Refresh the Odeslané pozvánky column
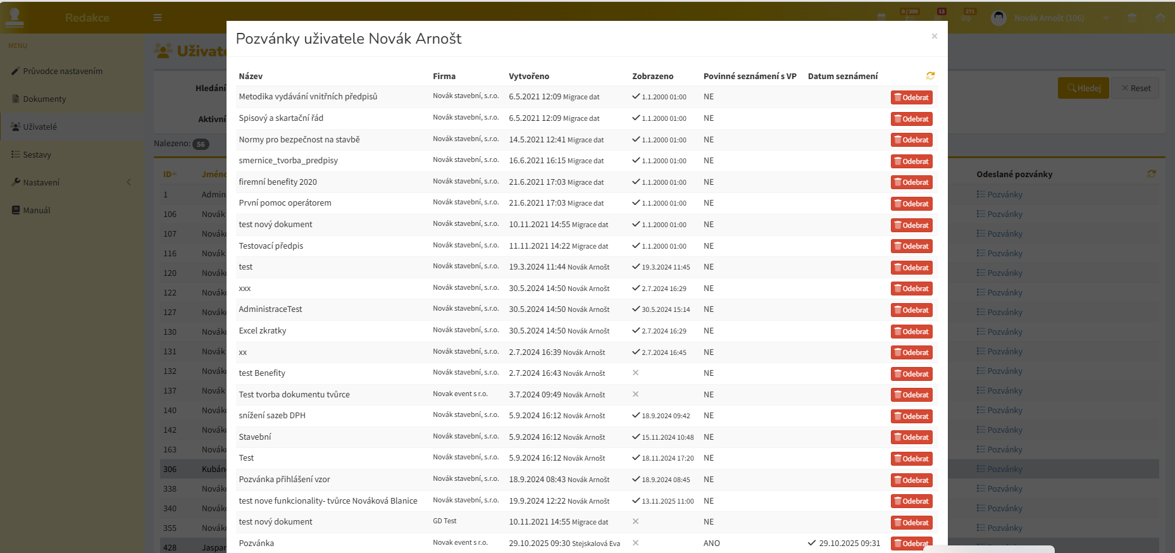Image resolution: width=1175 pixels, height=553 pixels. (x=1152, y=173)
